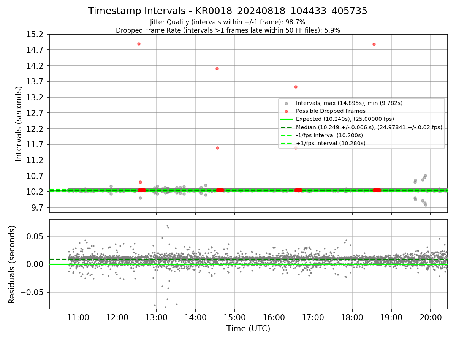Select the 'Dropped Frame Rate' 5.9% subtitle line
The image size is (456, 342).
pyautogui.click(x=228, y=30)
